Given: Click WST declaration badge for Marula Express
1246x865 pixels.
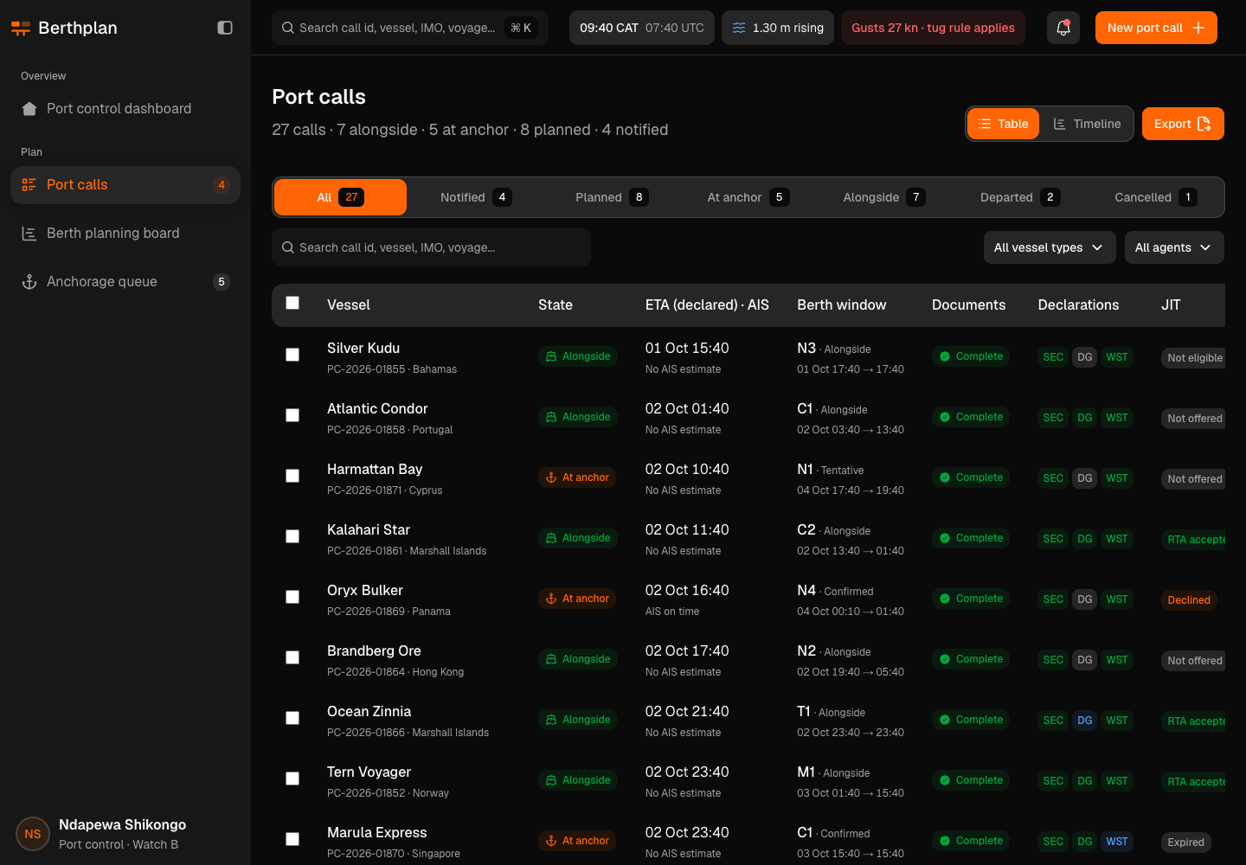Looking at the screenshot, I should 1117,842.
